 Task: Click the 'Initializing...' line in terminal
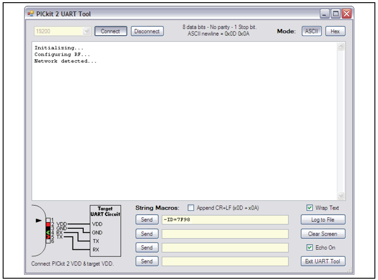pos(59,48)
